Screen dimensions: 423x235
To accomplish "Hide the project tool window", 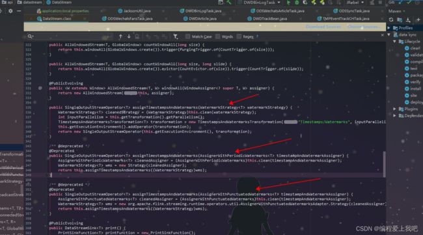I will coord(19,11).
